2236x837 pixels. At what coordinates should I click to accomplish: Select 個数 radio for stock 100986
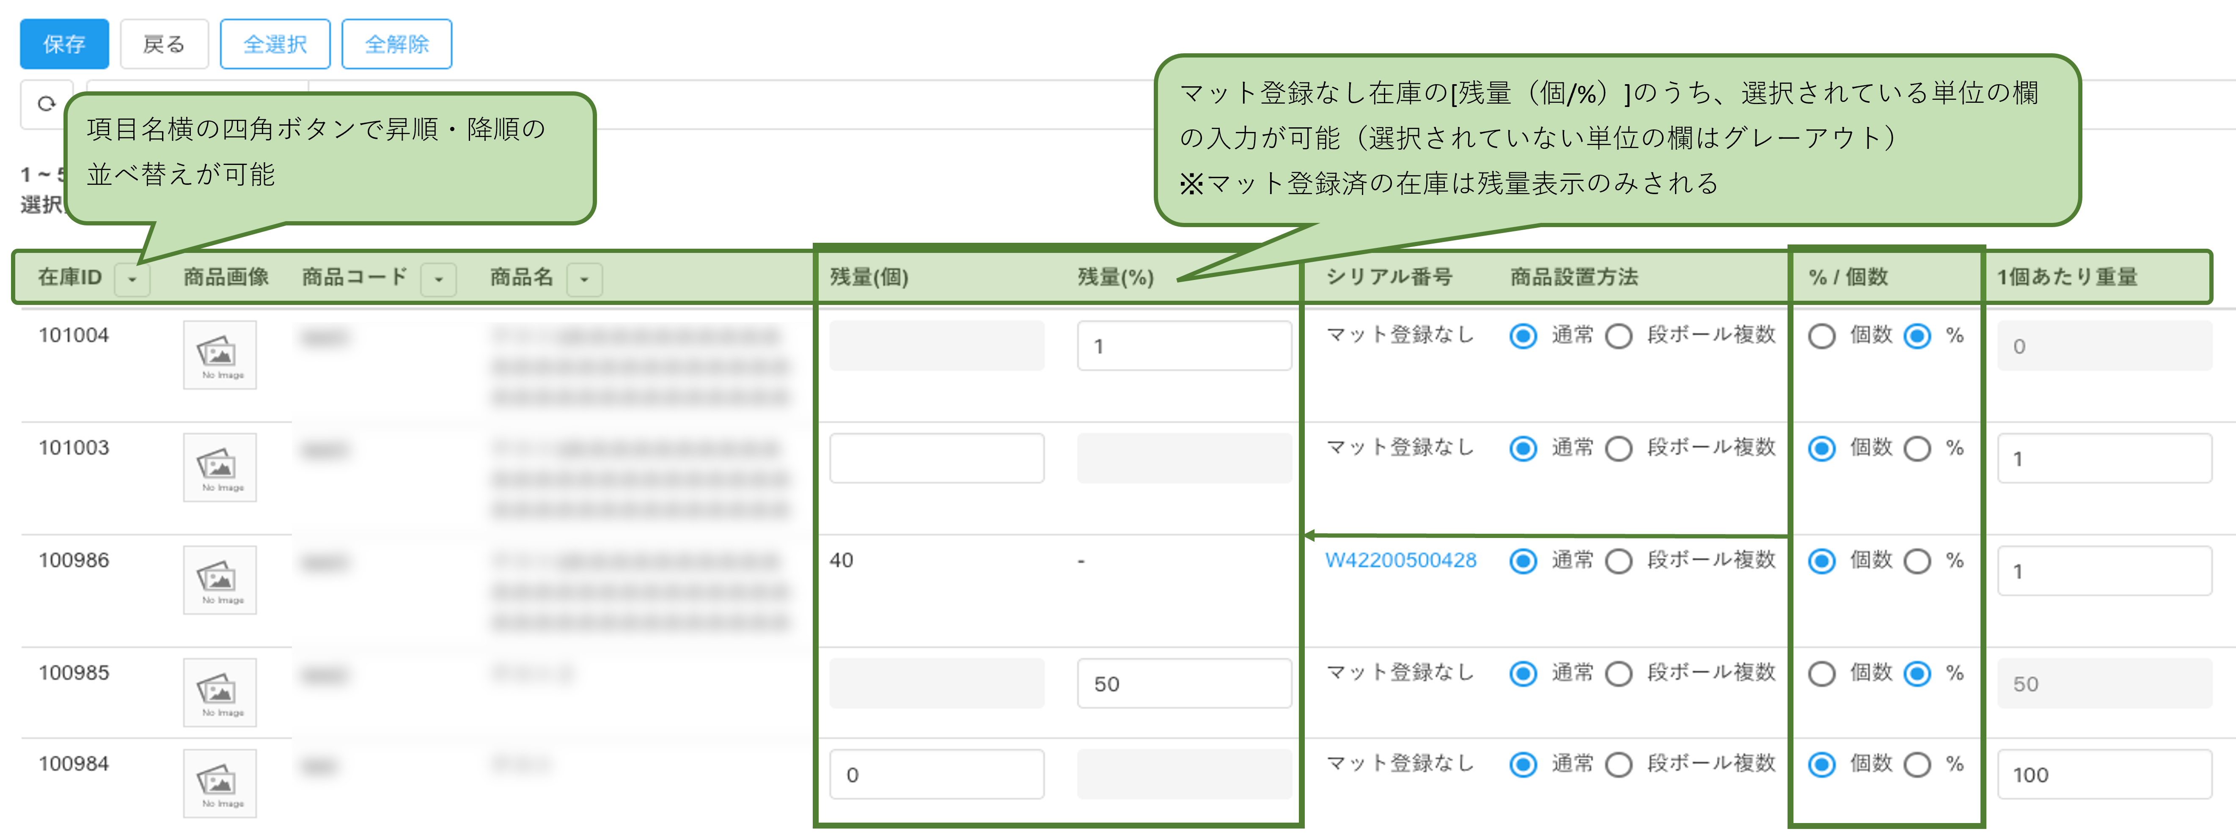(x=1821, y=561)
